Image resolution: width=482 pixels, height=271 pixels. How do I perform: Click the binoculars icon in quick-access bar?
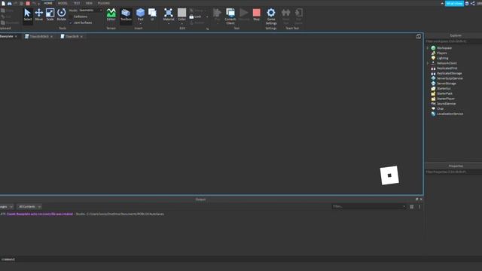[10, 3]
